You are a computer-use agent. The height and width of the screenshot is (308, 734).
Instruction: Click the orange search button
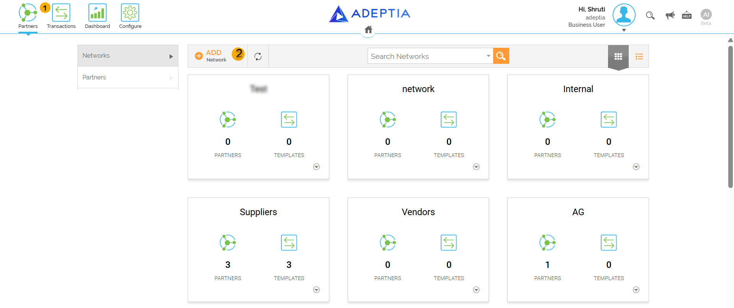[501, 56]
